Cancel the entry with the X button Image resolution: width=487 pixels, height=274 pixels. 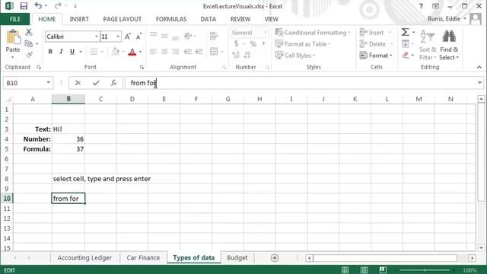(78, 83)
